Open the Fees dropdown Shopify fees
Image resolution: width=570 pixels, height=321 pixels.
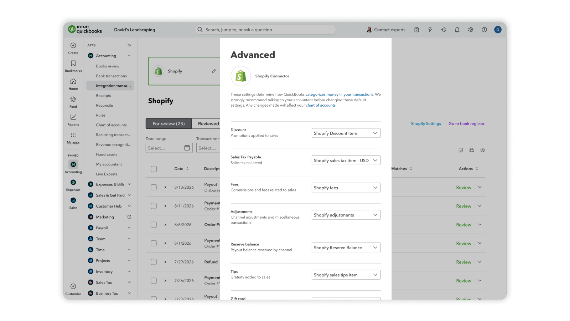point(346,188)
